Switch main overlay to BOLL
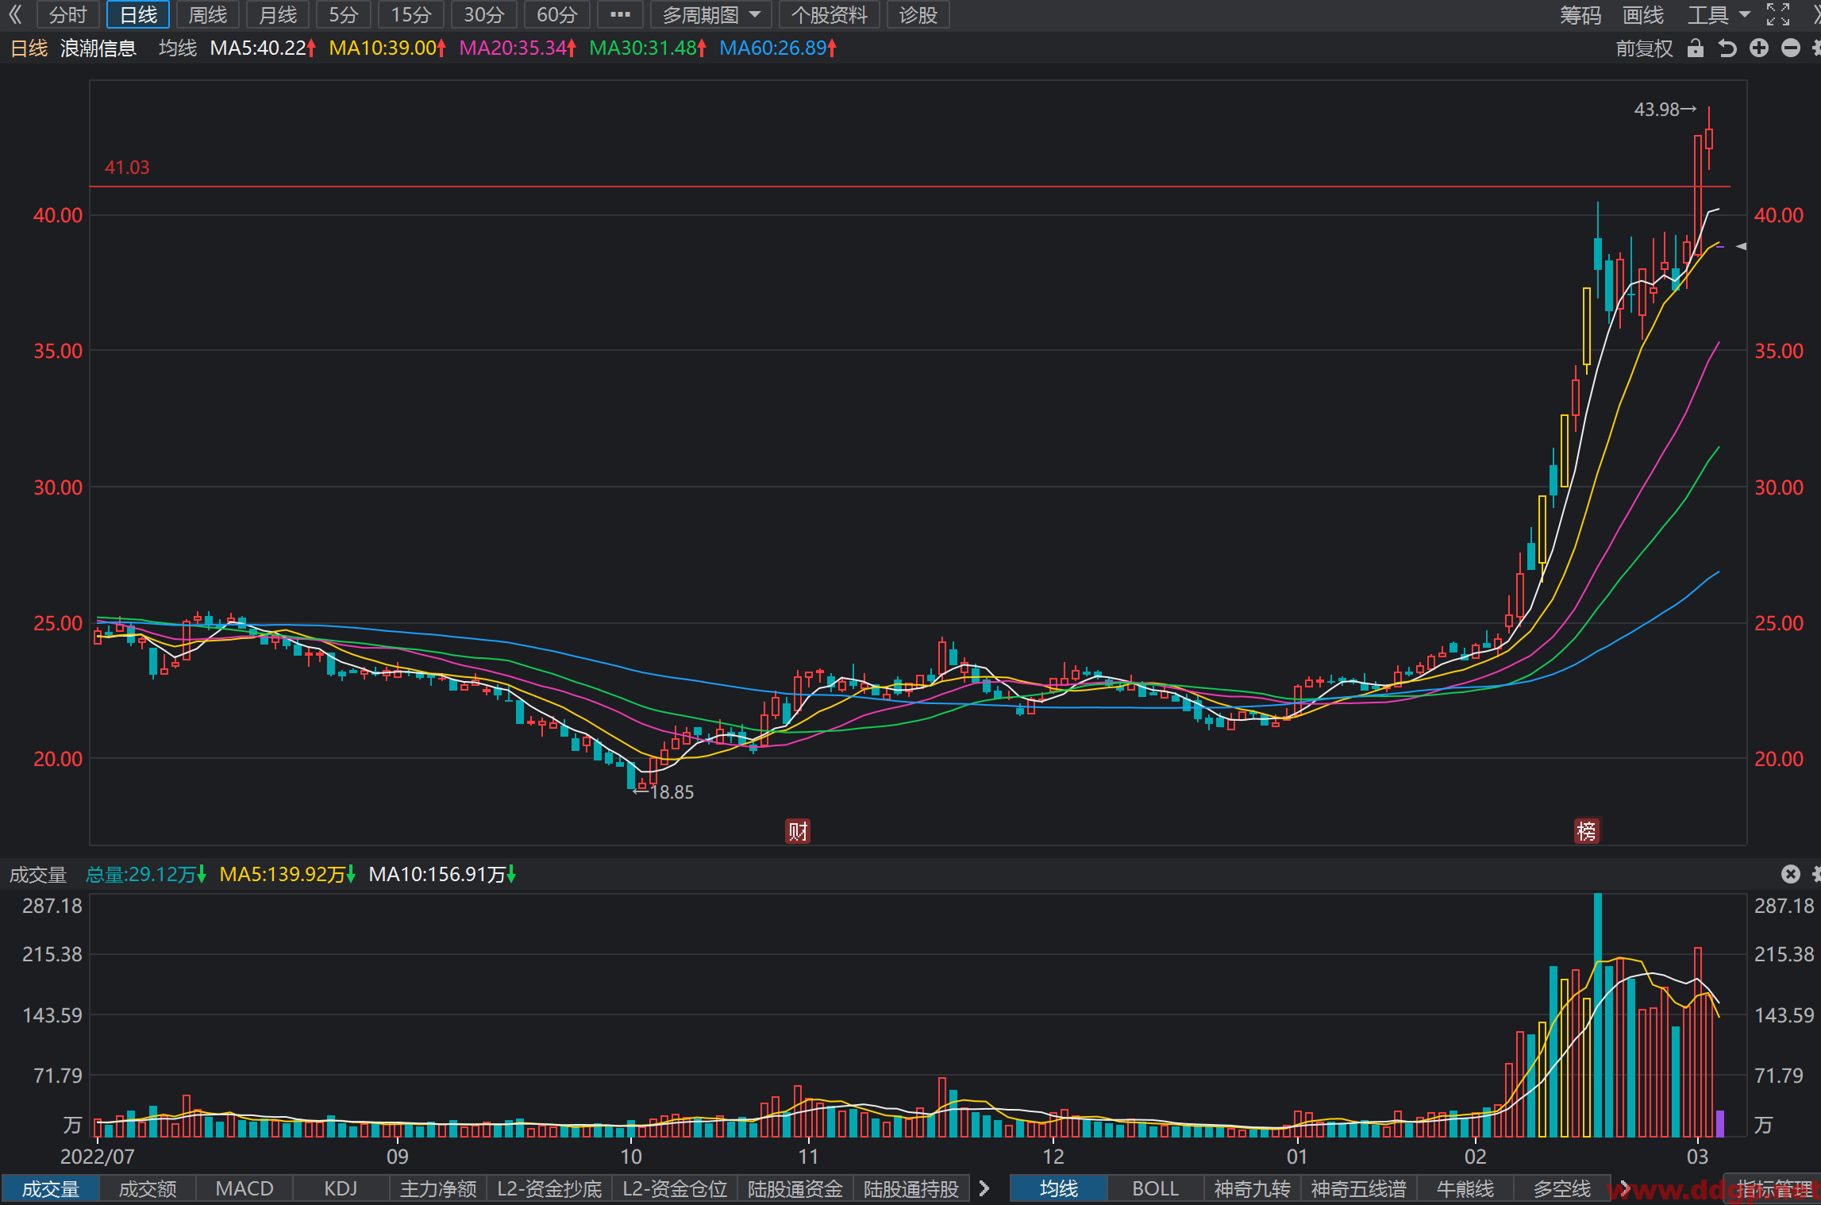The width and height of the screenshot is (1821, 1205). 1156,1189
